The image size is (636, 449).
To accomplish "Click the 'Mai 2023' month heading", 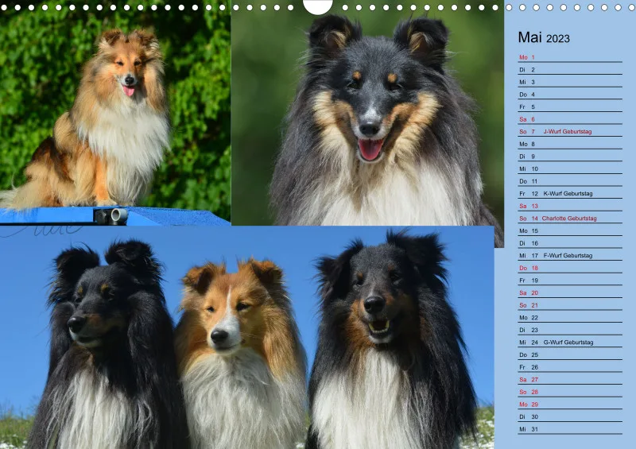I will pyautogui.click(x=544, y=37).
